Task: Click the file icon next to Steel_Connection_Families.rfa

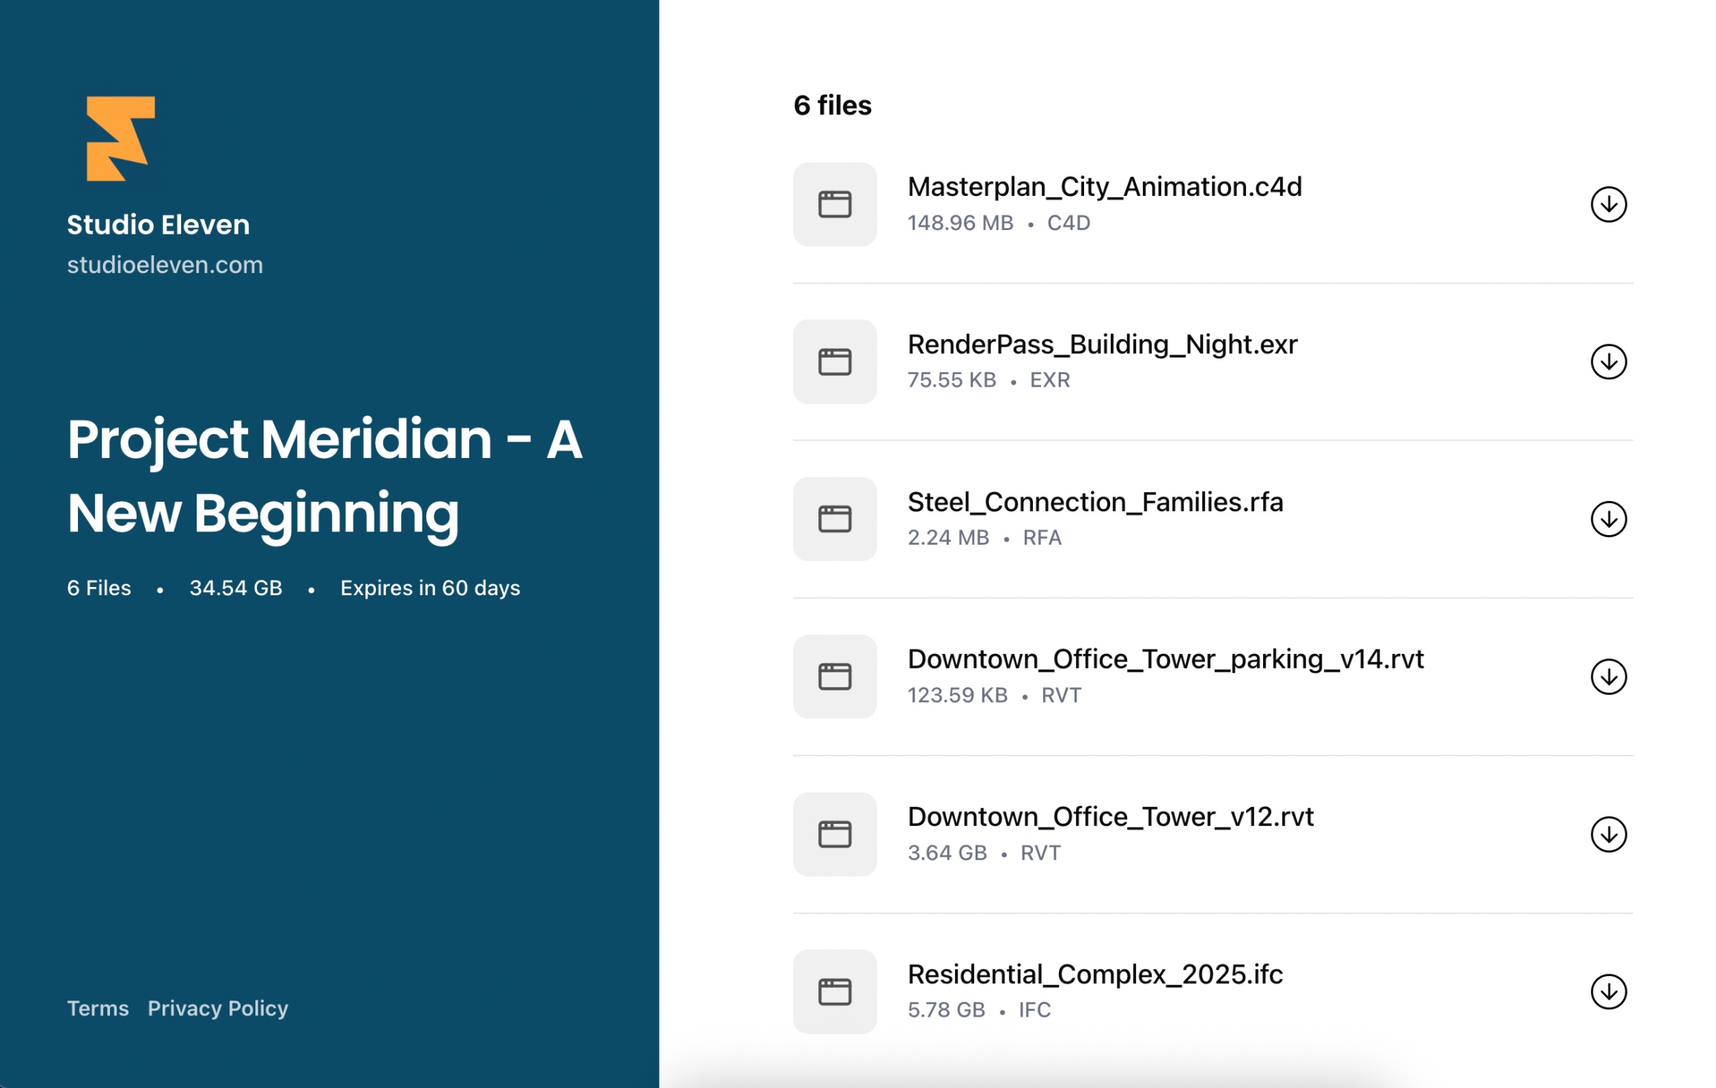Action: [834, 520]
